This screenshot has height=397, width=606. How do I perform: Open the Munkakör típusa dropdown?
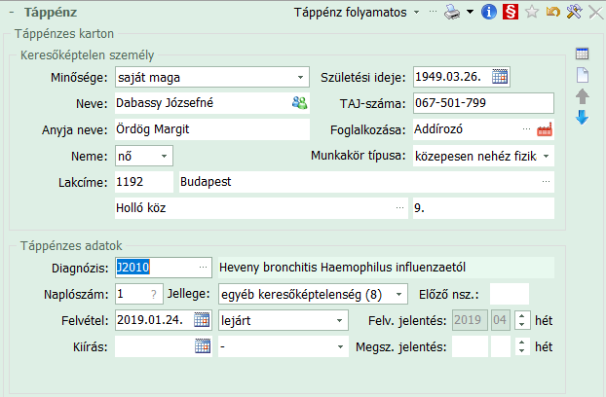pos(546,155)
